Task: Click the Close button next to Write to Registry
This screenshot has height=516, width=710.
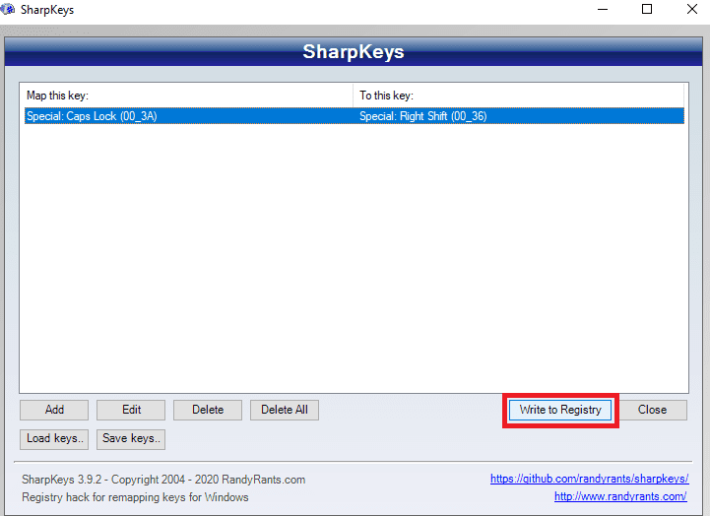Action: click(652, 410)
